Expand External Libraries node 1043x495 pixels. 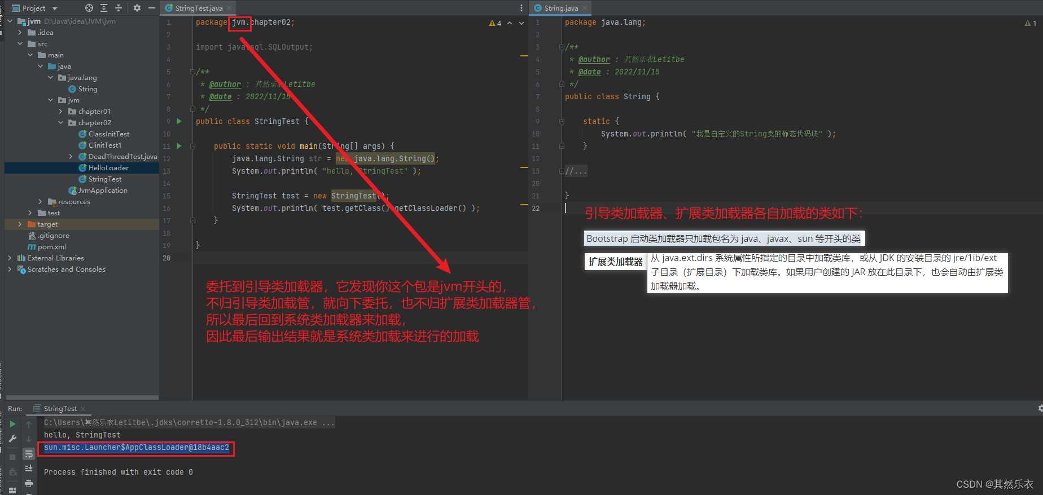point(10,258)
